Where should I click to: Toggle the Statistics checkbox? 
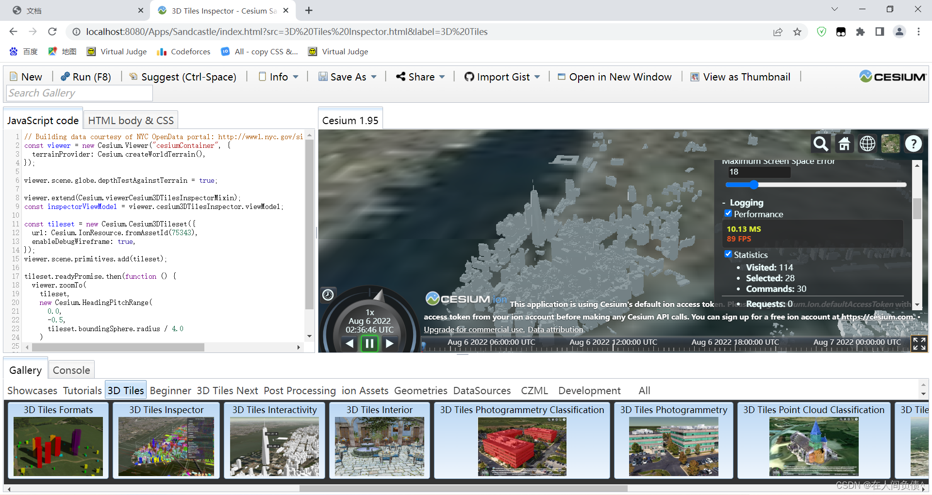[x=728, y=254]
